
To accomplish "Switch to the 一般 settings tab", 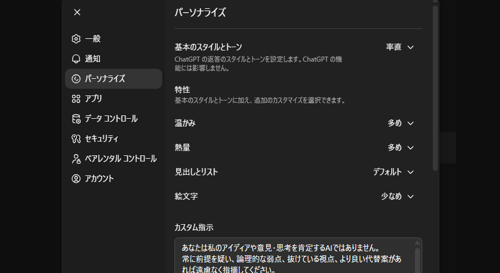I will point(93,39).
